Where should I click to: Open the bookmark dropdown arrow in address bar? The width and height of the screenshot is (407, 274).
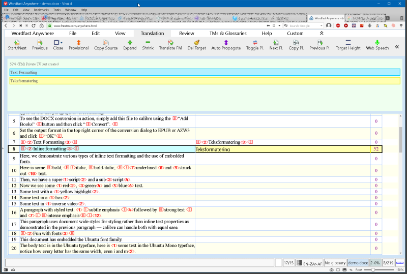coord(279,26)
